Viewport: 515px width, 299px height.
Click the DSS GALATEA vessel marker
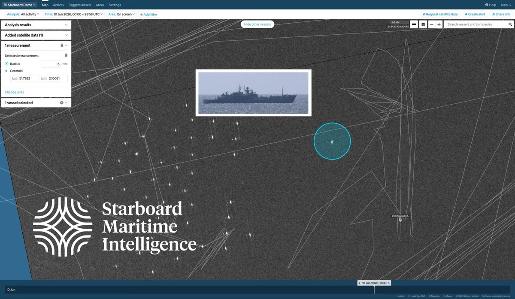coord(400,220)
